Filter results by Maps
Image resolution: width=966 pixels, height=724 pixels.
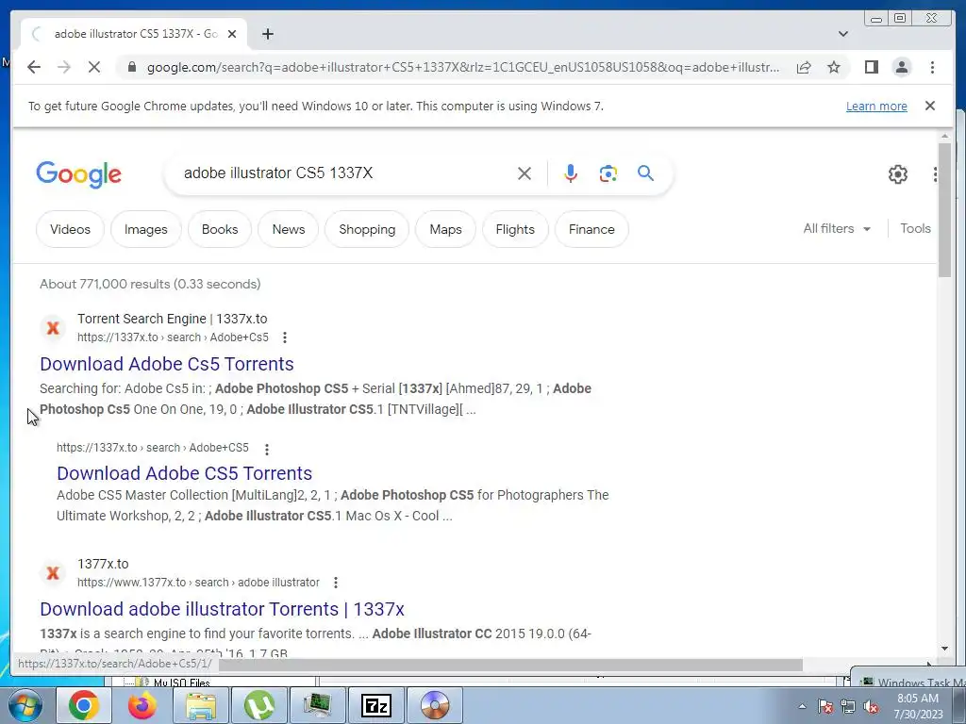click(445, 229)
